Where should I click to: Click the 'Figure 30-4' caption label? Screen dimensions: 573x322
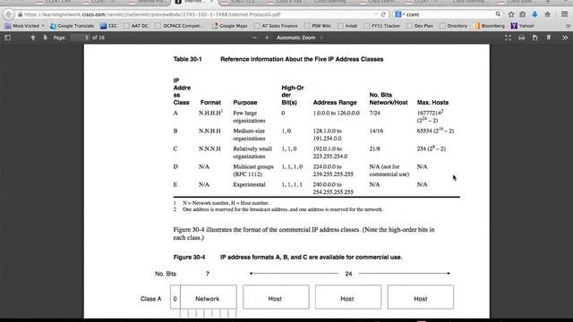(x=189, y=258)
